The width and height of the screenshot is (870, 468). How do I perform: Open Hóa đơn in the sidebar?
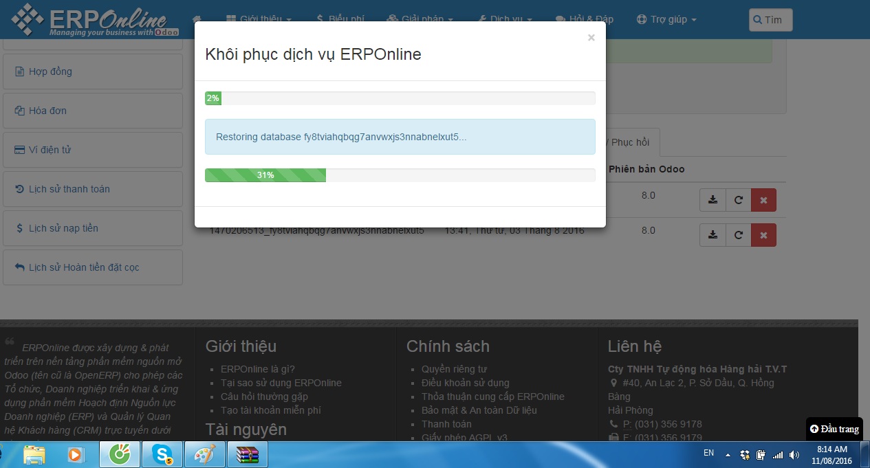pos(93,111)
